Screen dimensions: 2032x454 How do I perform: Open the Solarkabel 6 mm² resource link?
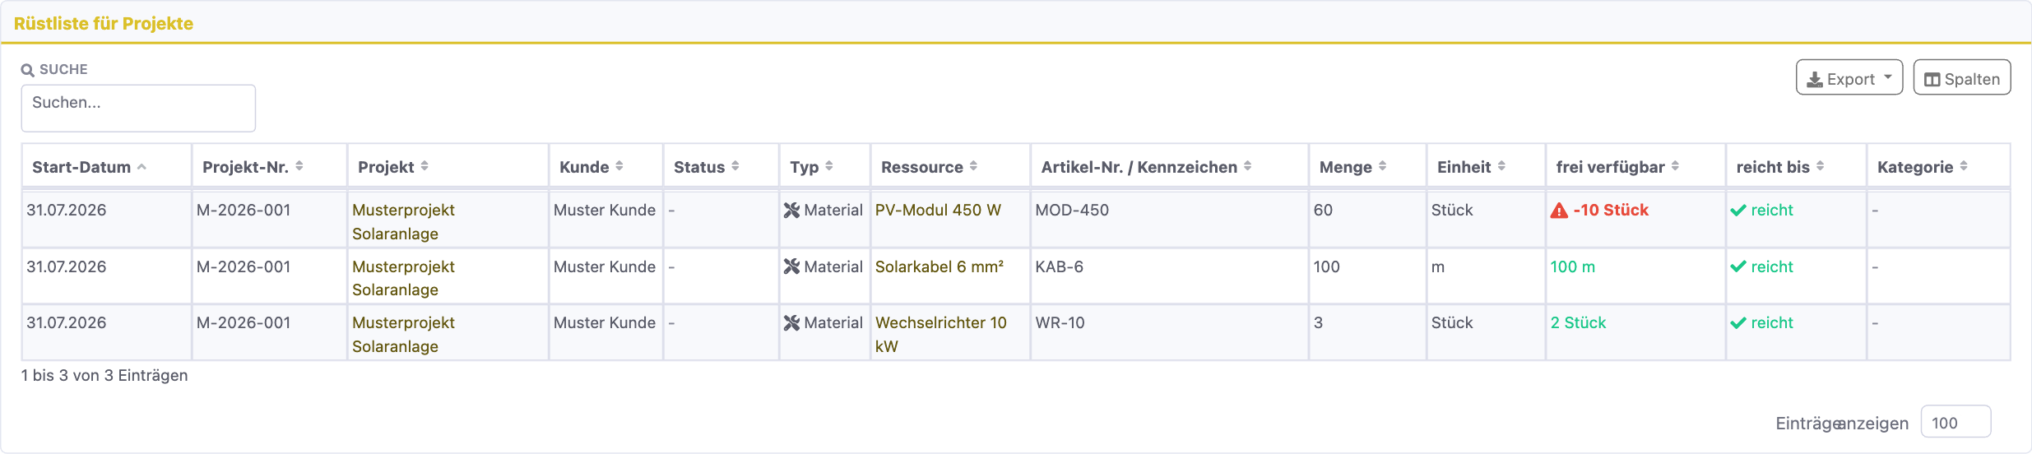click(x=939, y=266)
